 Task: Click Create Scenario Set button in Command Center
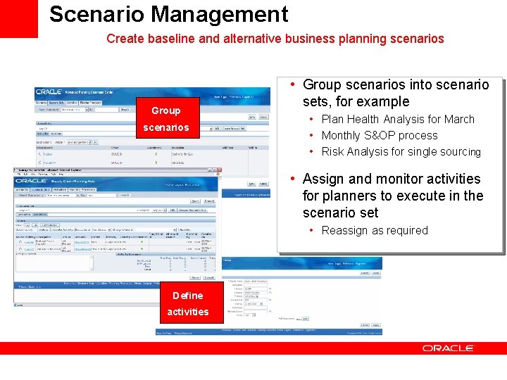pyautogui.click(x=234, y=129)
